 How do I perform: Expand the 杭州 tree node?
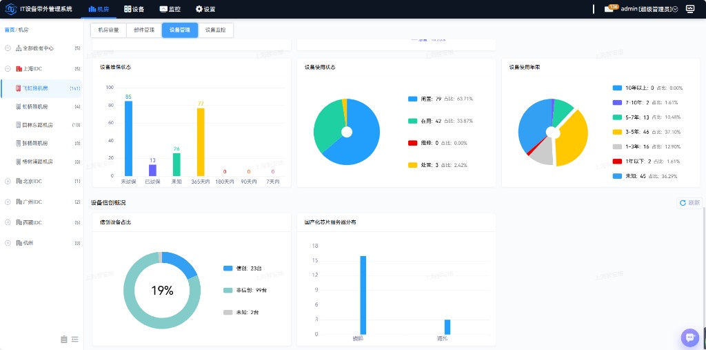click(x=8, y=243)
